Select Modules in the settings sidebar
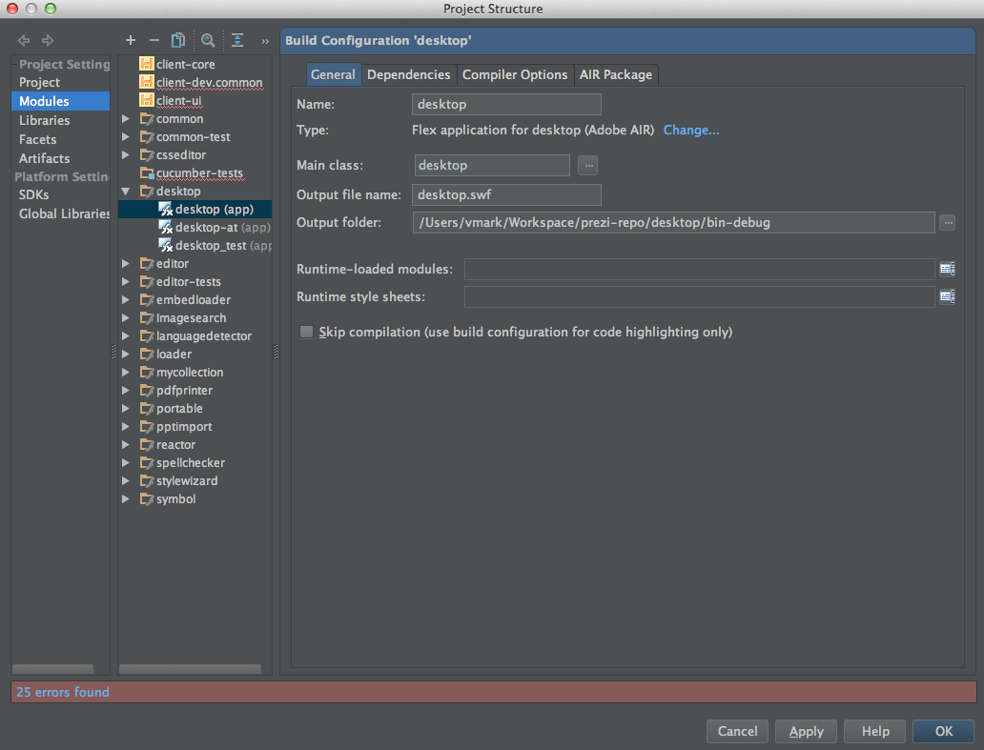This screenshot has height=750, width=984. pos(60,101)
